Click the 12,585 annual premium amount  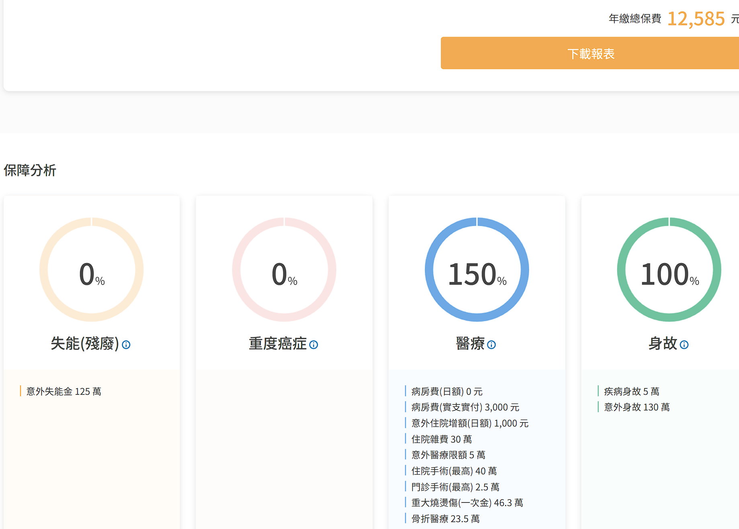[x=696, y=19]
